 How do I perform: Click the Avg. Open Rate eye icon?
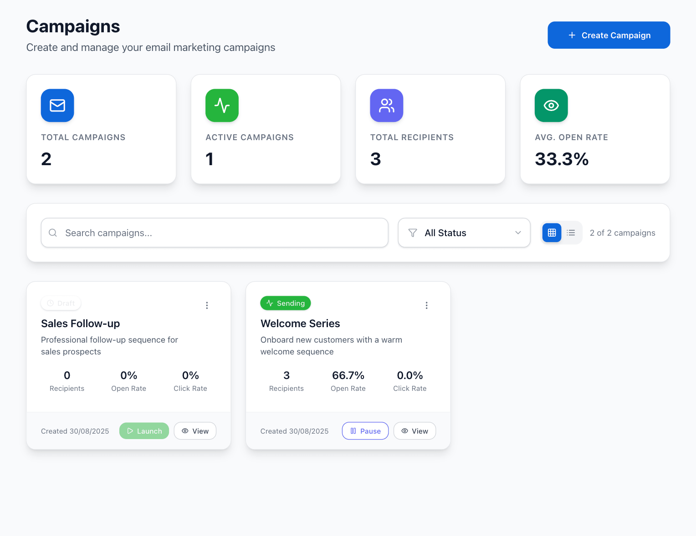(x=551, y=106)
